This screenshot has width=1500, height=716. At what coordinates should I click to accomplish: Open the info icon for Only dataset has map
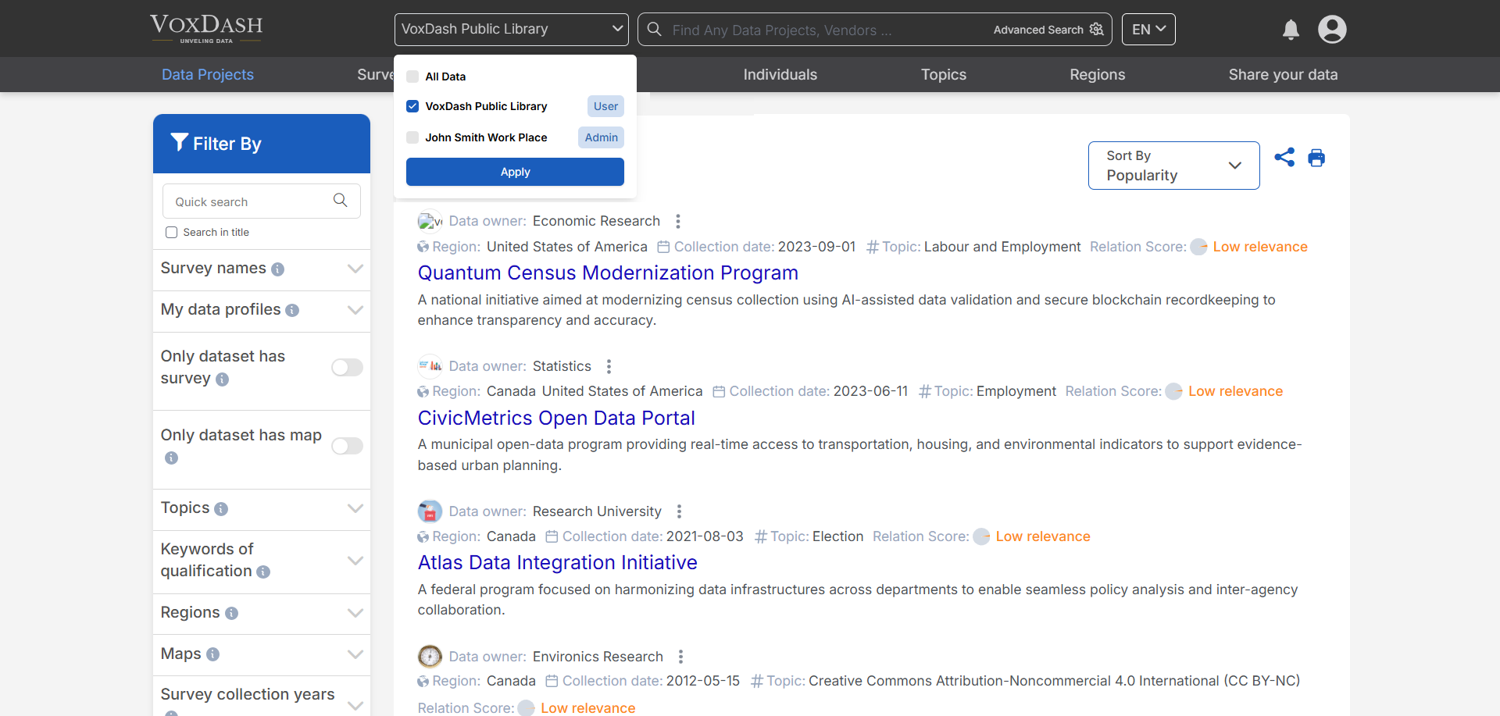pyautogui.click(x=171, y=458)
